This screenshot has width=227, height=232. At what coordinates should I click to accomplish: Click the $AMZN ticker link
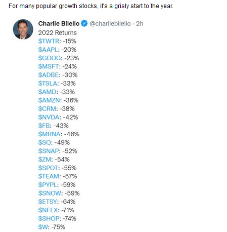point(49,100)
